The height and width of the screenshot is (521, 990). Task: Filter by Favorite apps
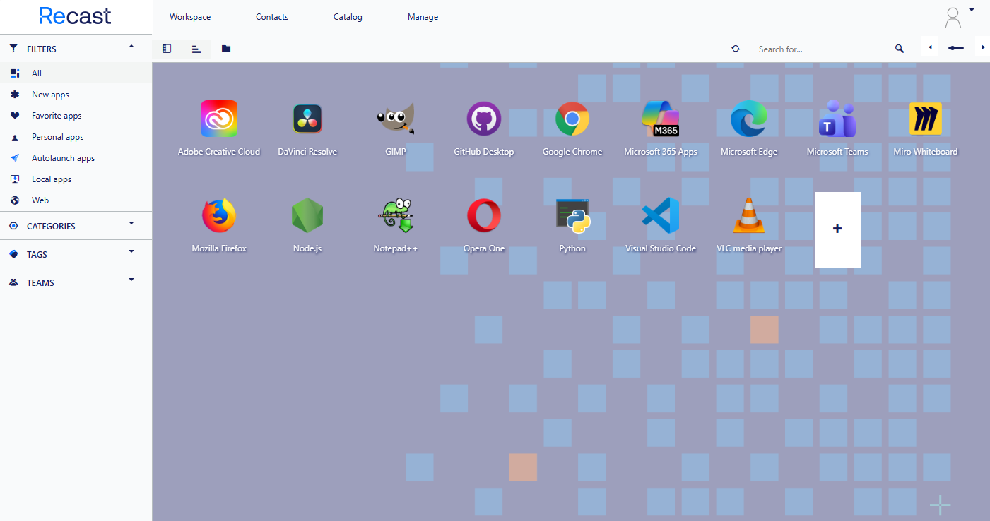[57, 116]
